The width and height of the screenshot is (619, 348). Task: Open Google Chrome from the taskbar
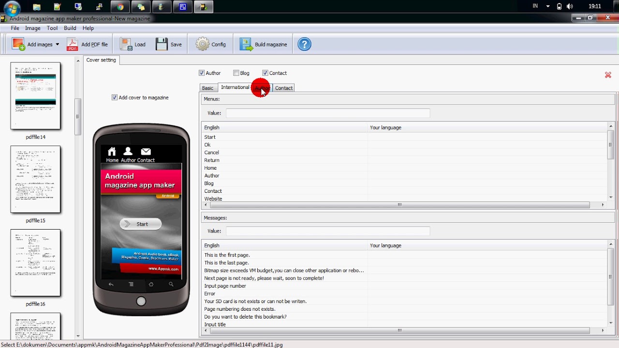coord(120,7)
